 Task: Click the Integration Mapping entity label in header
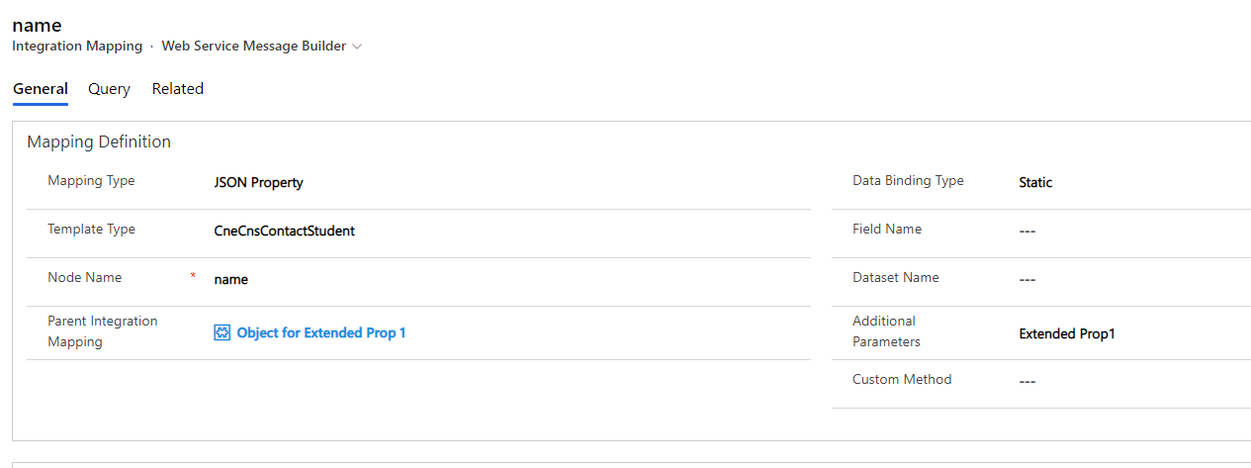click(77, 47)
